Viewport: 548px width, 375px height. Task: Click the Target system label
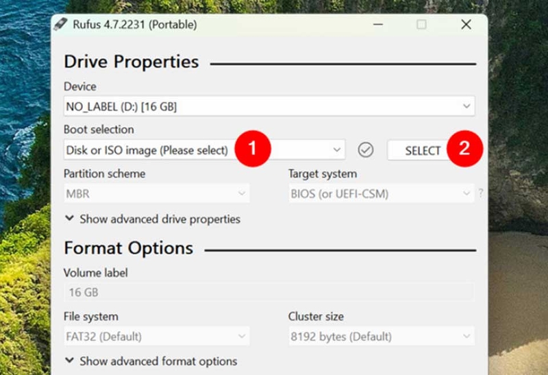click(x=323, y=173)
